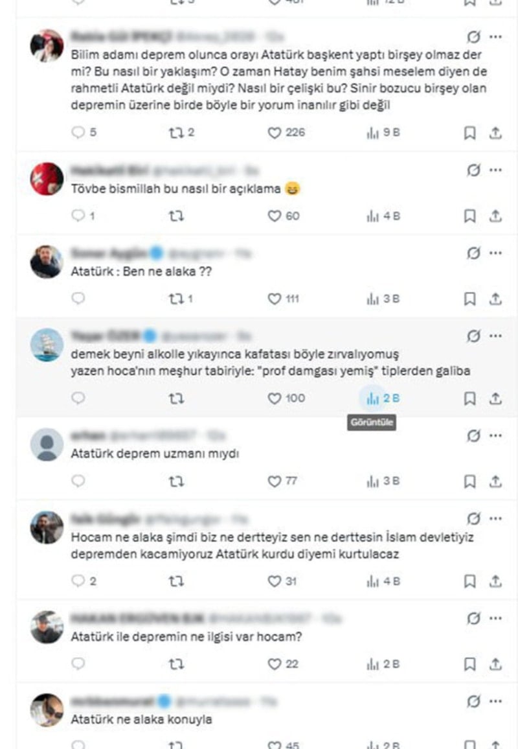518x749 pixels.
Task: Open more options for 'Tövbe bismillah' reply
Action: pos(495,170)
